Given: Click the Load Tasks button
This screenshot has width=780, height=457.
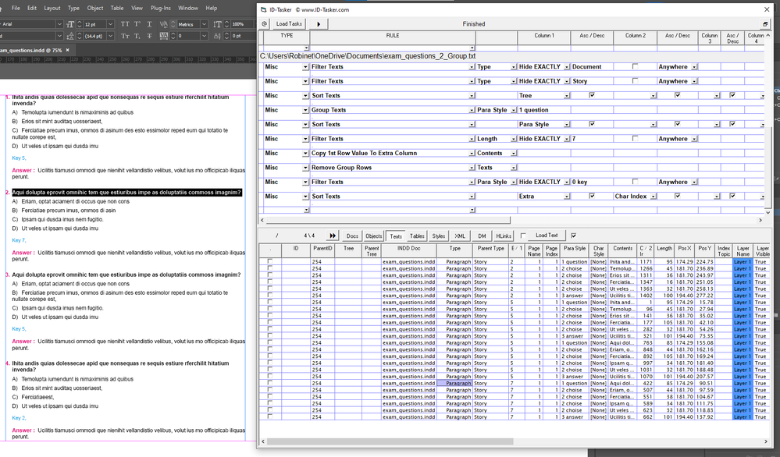Looking at the screenshot, I should [289, 24].
